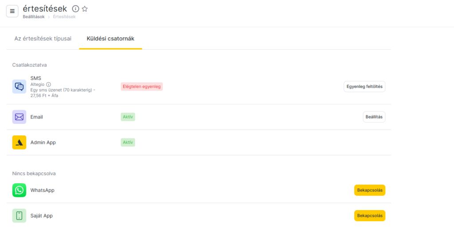The height and width of the screenshot is (238, 454).
Task: Open the hamburger menu
Action: coord(12,11)
